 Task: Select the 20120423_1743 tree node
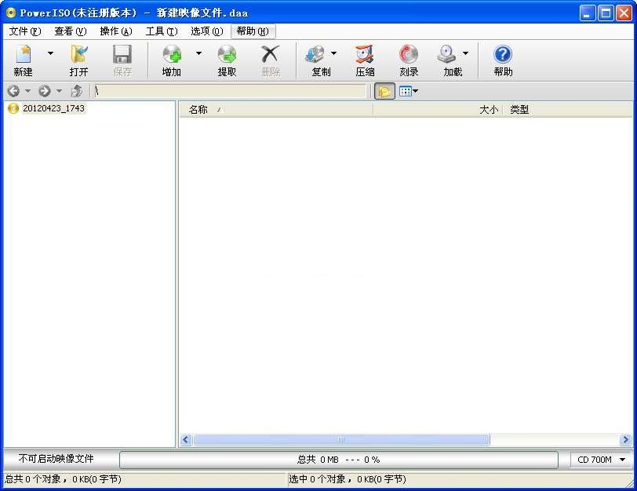tap(53, 108)
